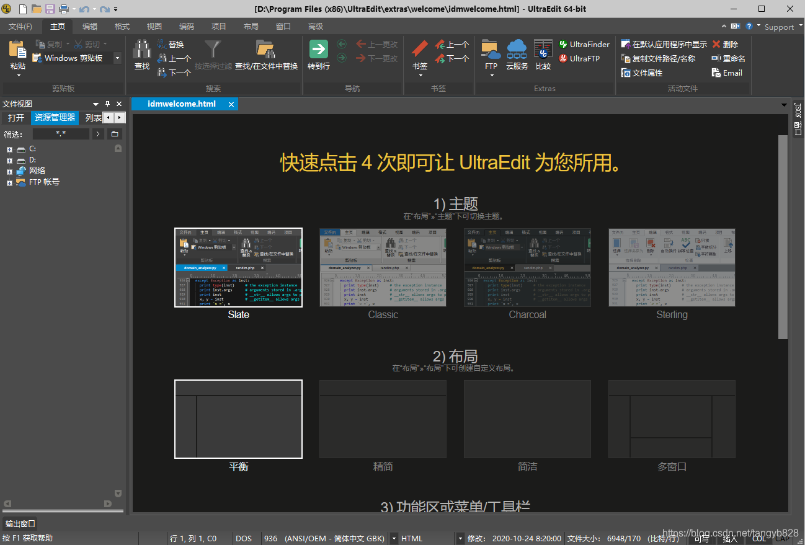Click the red Bookmark ribbon icon

(x=420, y=50)
